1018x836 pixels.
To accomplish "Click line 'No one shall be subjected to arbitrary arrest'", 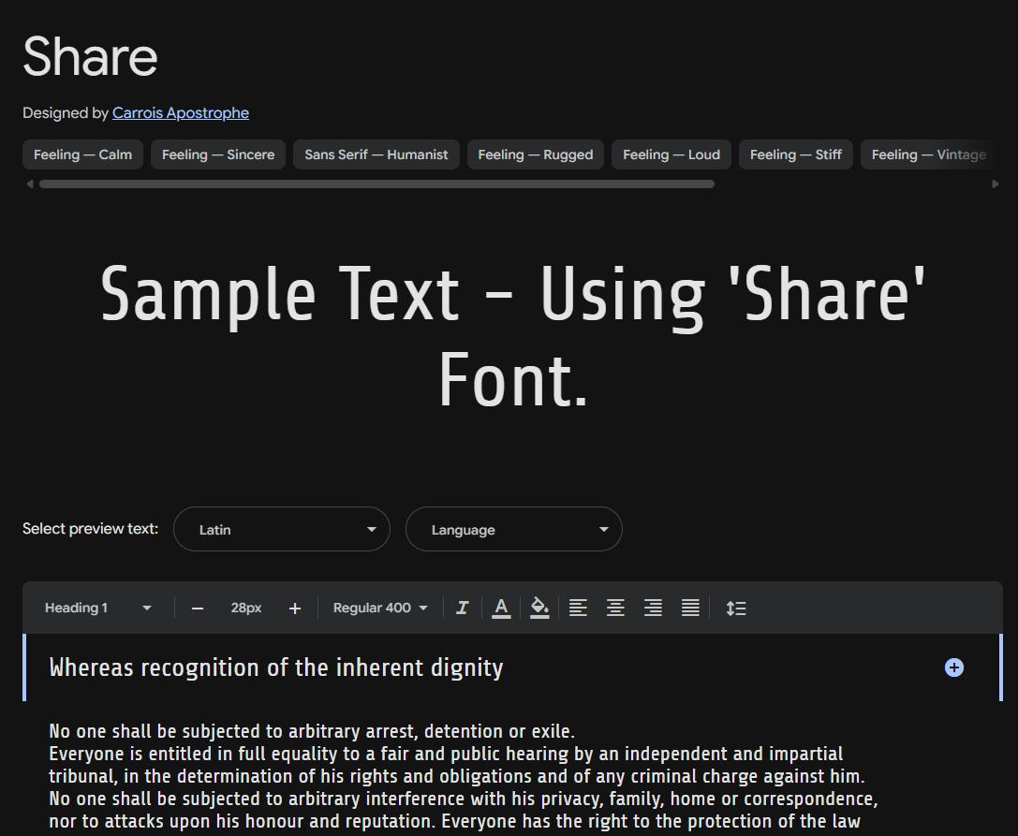I will (x=312, y=731).
